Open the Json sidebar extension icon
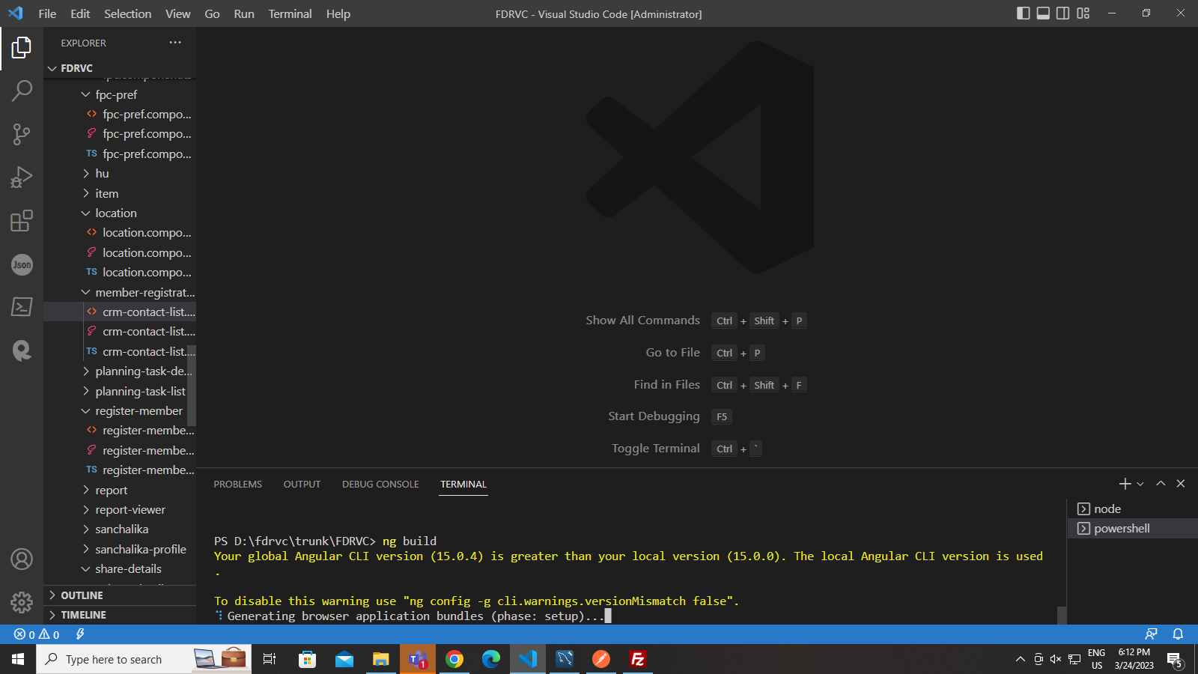Screen dimensions: 1198x674 tap(22, 264)
